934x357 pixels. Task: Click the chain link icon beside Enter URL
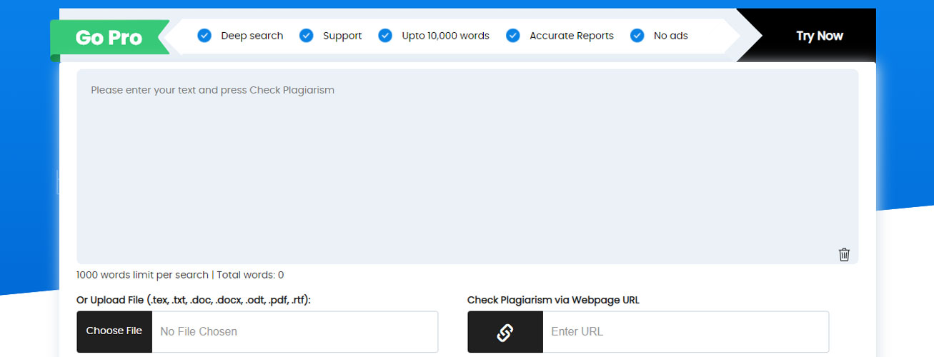[505, 332]
